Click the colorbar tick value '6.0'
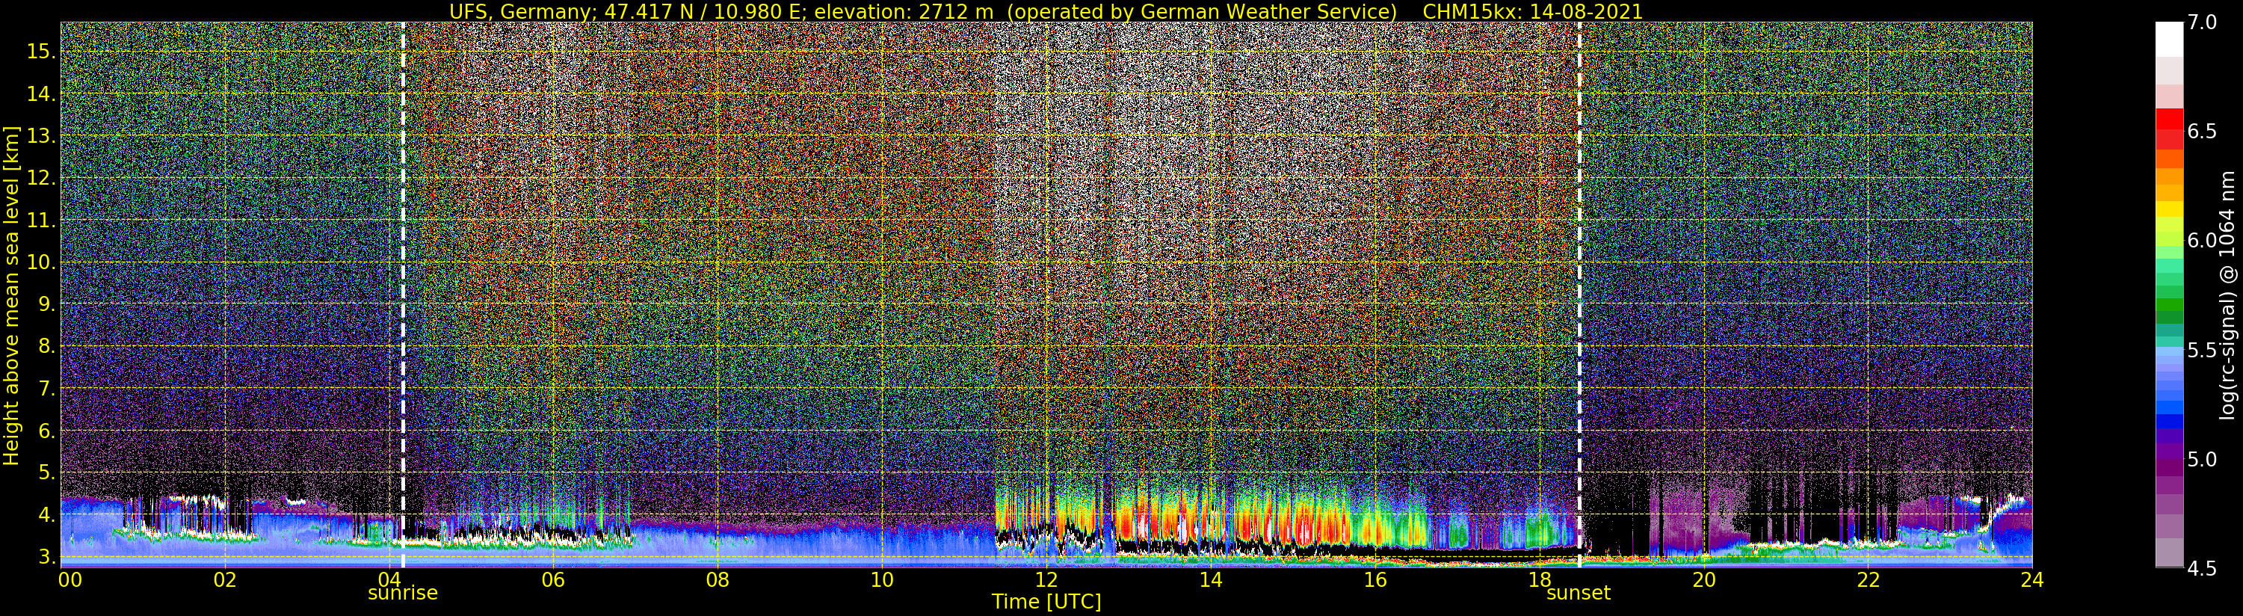The image size is (2243, 616). pyautogui.click(x=2202, y=241)
